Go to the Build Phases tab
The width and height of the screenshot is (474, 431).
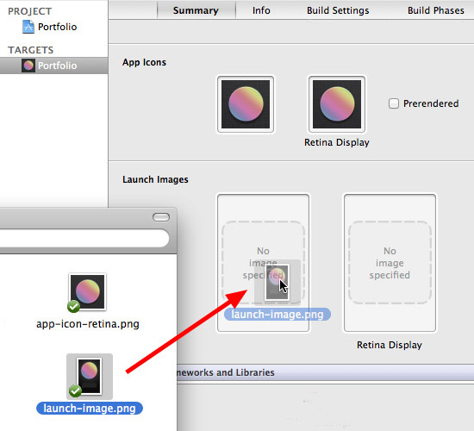435,10
